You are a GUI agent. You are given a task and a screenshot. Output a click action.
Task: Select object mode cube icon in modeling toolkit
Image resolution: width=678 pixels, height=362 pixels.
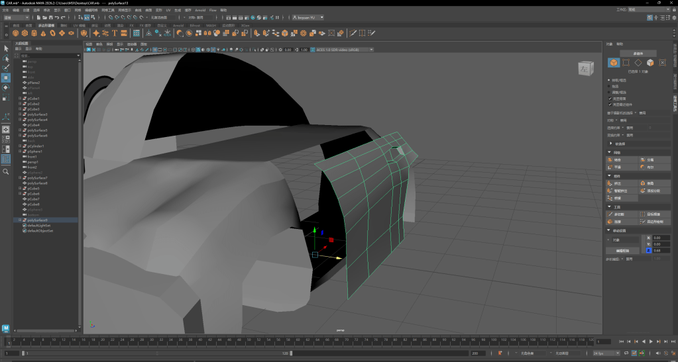pos(614,63)
